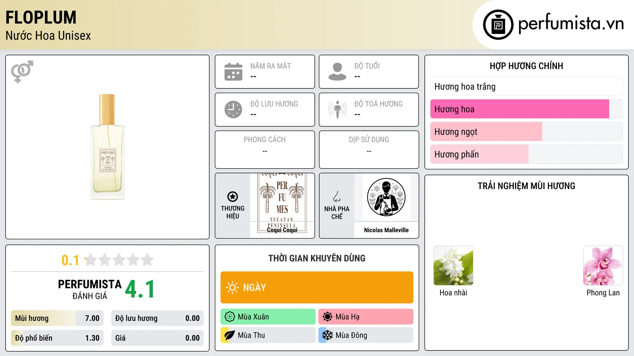The height and width of the screenshot is (356, 634).
Task: Click the Perfumista đánh giá label
Action: [x=90, y=289]
